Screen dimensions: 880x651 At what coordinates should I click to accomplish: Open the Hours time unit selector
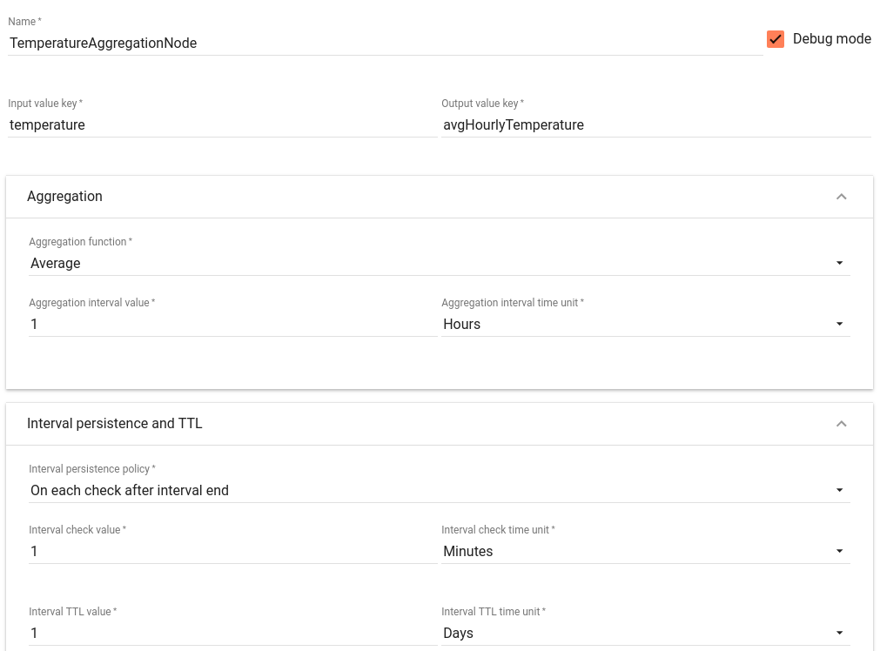coord(645,325)
